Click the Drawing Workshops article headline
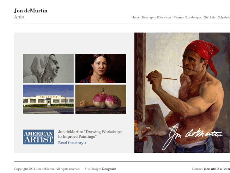The image size is (230, 173). pos(90,134)
